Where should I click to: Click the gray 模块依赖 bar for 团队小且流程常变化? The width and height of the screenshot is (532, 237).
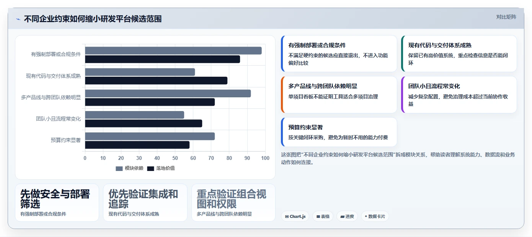point(134,115)
